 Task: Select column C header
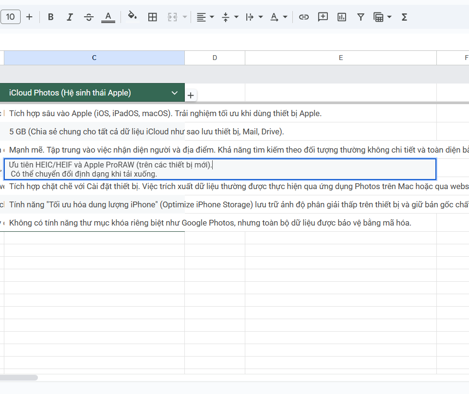point(94,58)
